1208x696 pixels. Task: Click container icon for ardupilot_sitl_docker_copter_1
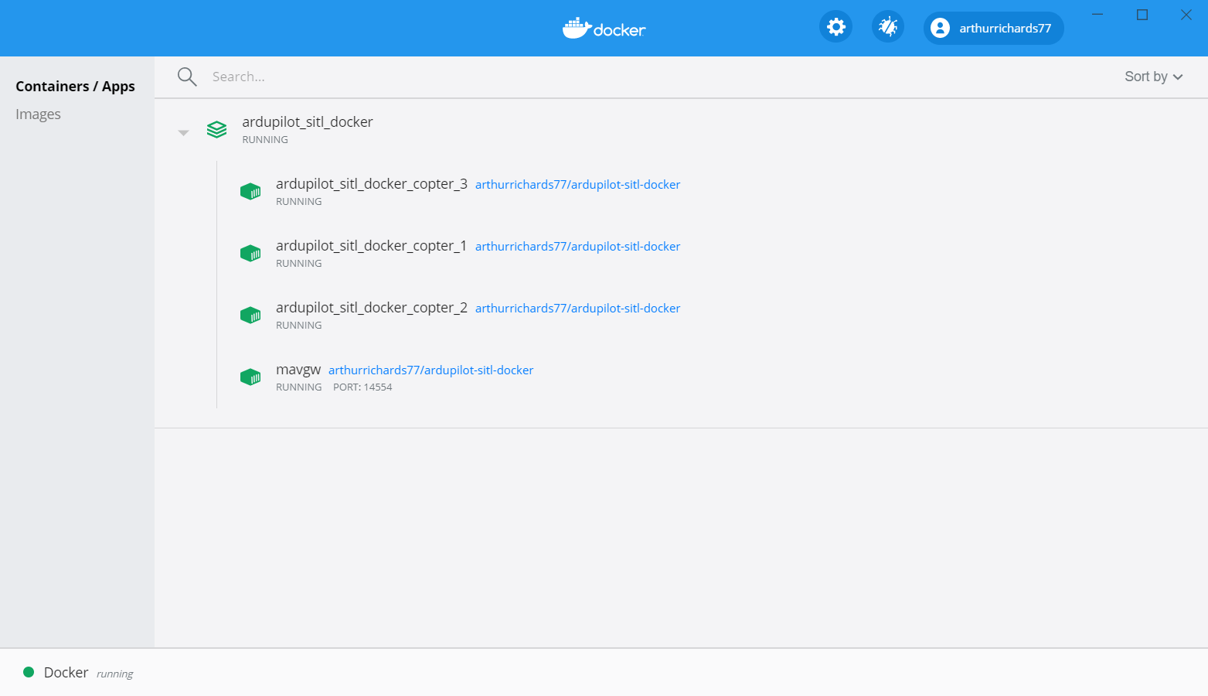pyautogui.click(x=250, y=254)
